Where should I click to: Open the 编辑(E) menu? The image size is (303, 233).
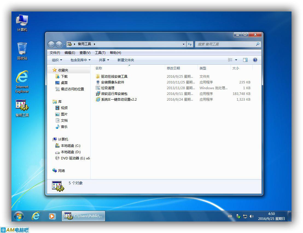point(70,53)
